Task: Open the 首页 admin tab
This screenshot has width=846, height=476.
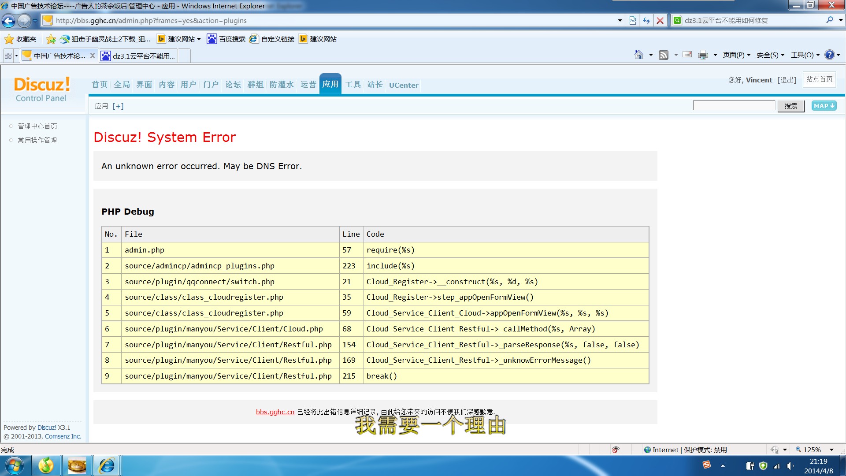Action: point(100,85)
